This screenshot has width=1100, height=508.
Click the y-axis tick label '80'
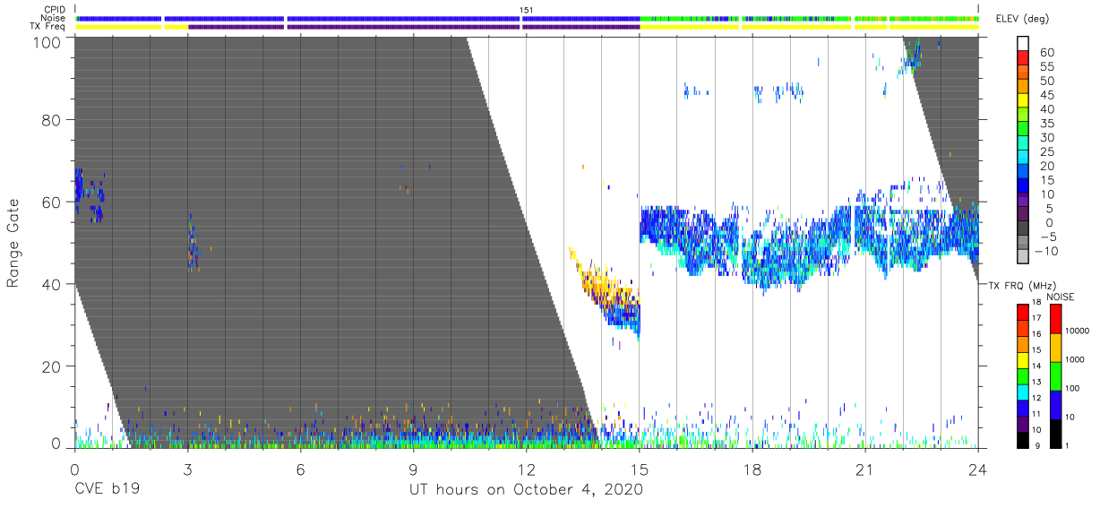[51, 121]
